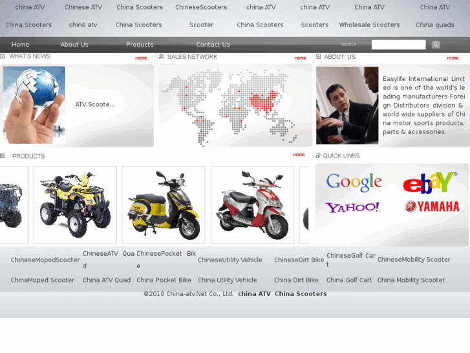Click lowercase china atv header link
This screenshot has height=353, width=470.
pos(83,25)
